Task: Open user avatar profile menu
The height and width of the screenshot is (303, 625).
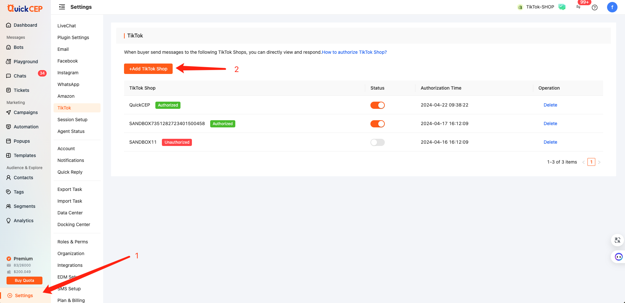Action: click(612, 7)
